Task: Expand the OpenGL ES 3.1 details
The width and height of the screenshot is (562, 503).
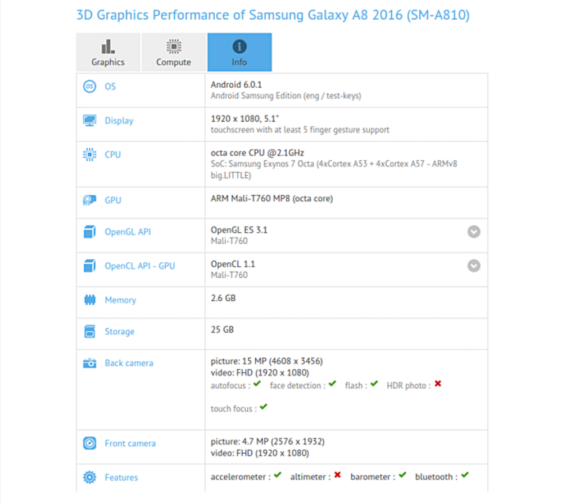Action: point(474,232)
